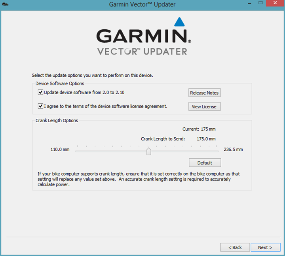Screen dimensions: 285x256
Task: Click the app icon in the title bar
Action: (5, 4)
